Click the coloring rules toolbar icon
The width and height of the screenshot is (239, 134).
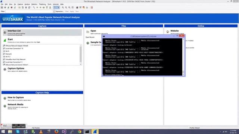pyautogui.click(x=84, y=7)
